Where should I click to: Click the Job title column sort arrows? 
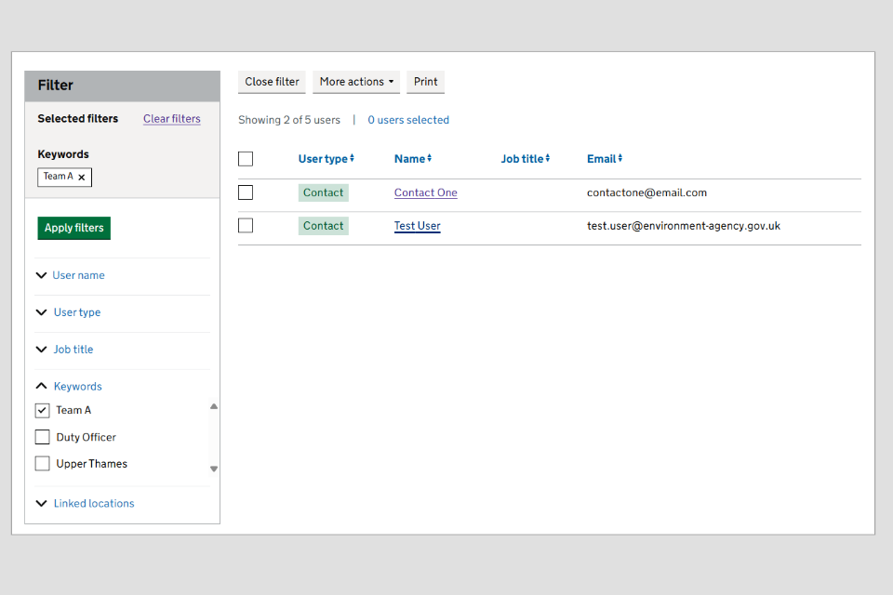(548, 159)
